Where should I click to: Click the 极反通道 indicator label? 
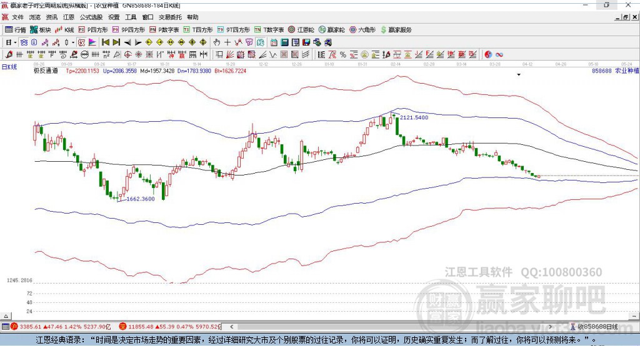46,71
